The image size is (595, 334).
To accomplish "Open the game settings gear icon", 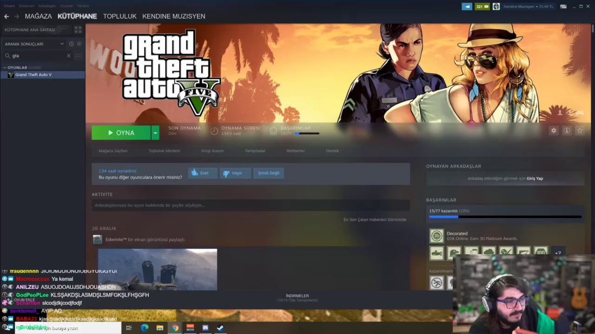I will (554, 131).
